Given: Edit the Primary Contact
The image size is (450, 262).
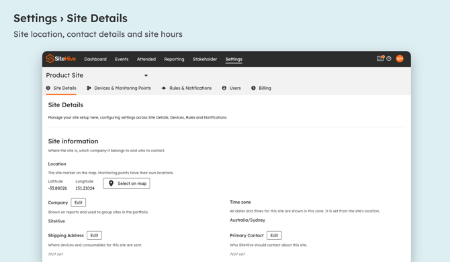Looking at the screenshot, I should [x=274, y=235].
